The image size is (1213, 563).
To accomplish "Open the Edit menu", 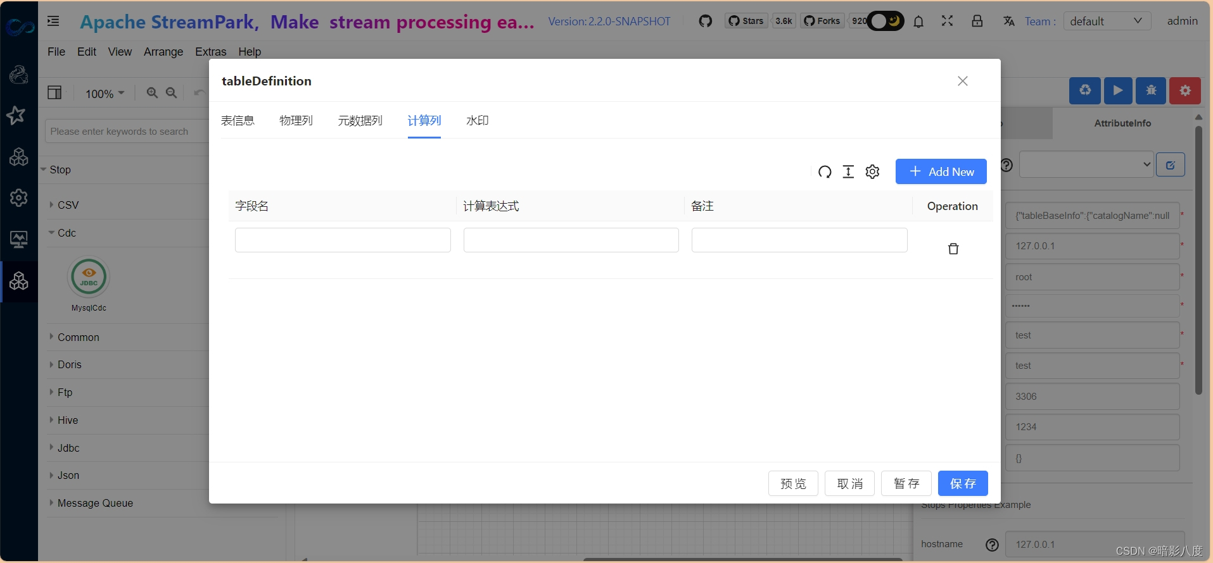I will pyautogui.click(x=87, y=52).
